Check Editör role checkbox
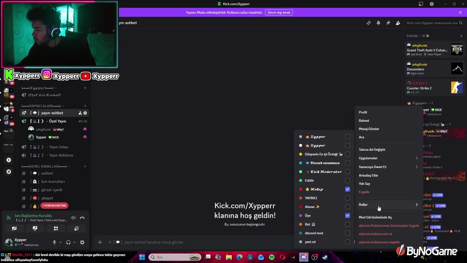This screenshot has width=467, height=263. tap(347, 180)
